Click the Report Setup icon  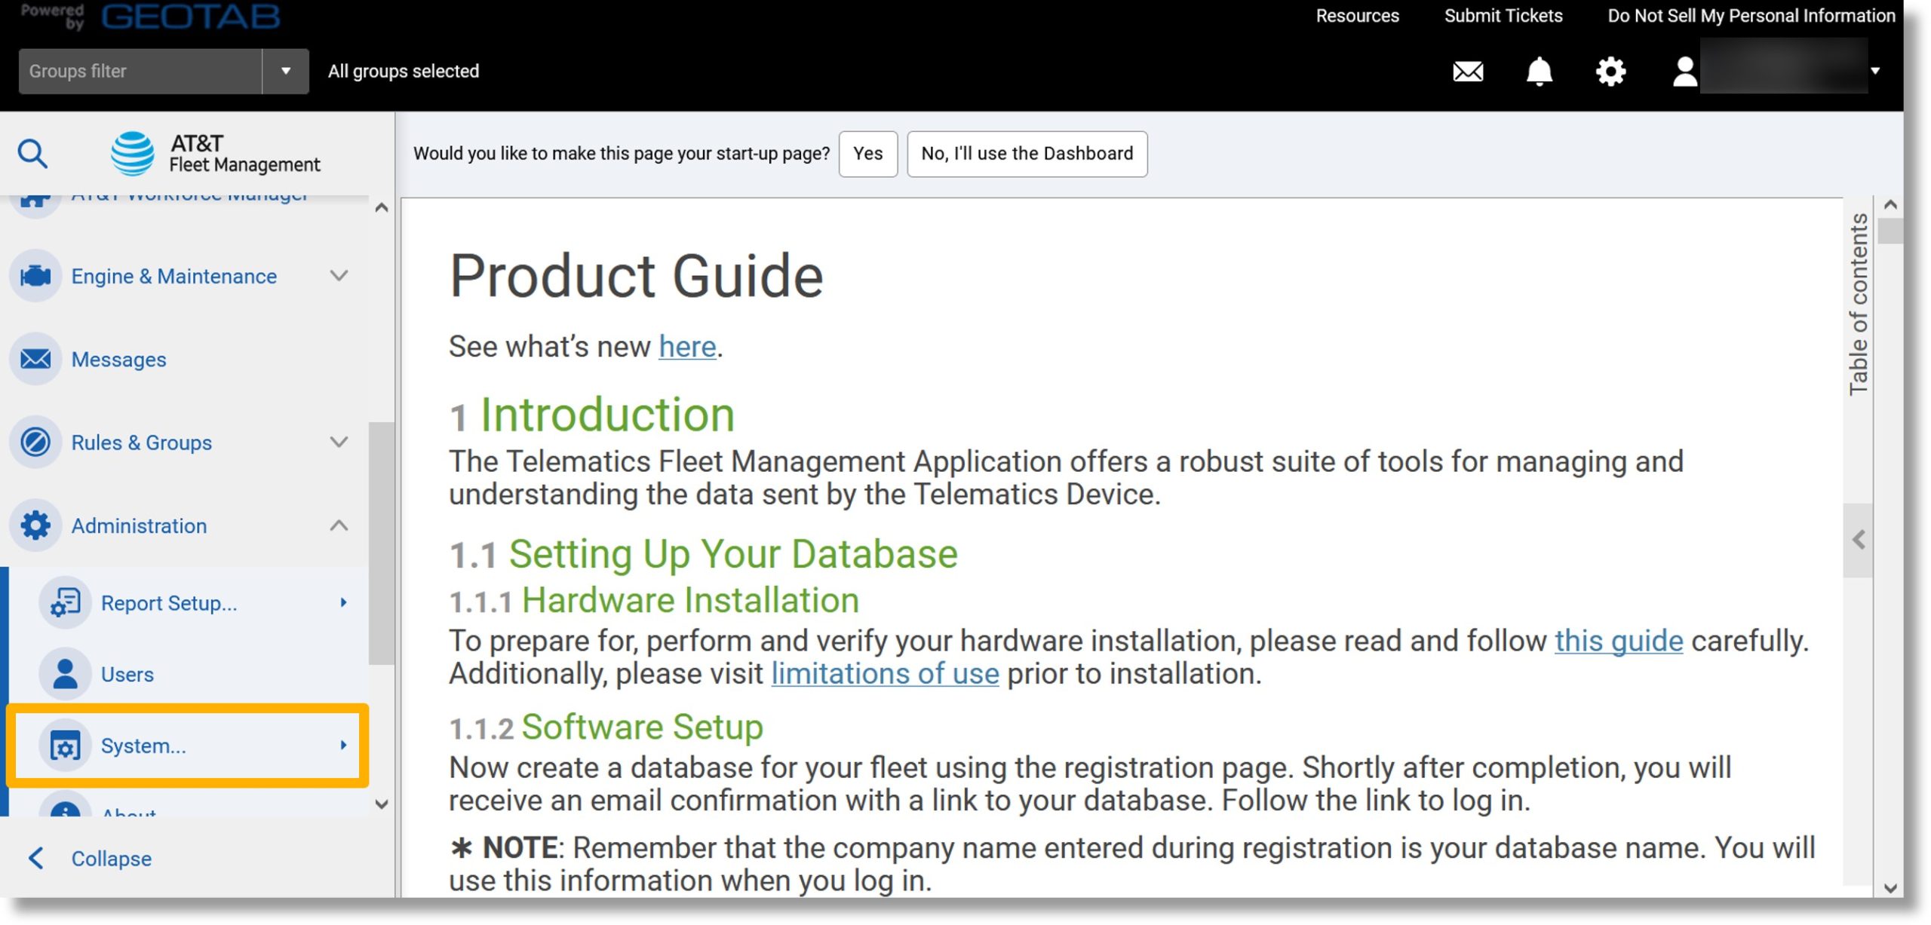pyautogui.click(x=65, y=602)
